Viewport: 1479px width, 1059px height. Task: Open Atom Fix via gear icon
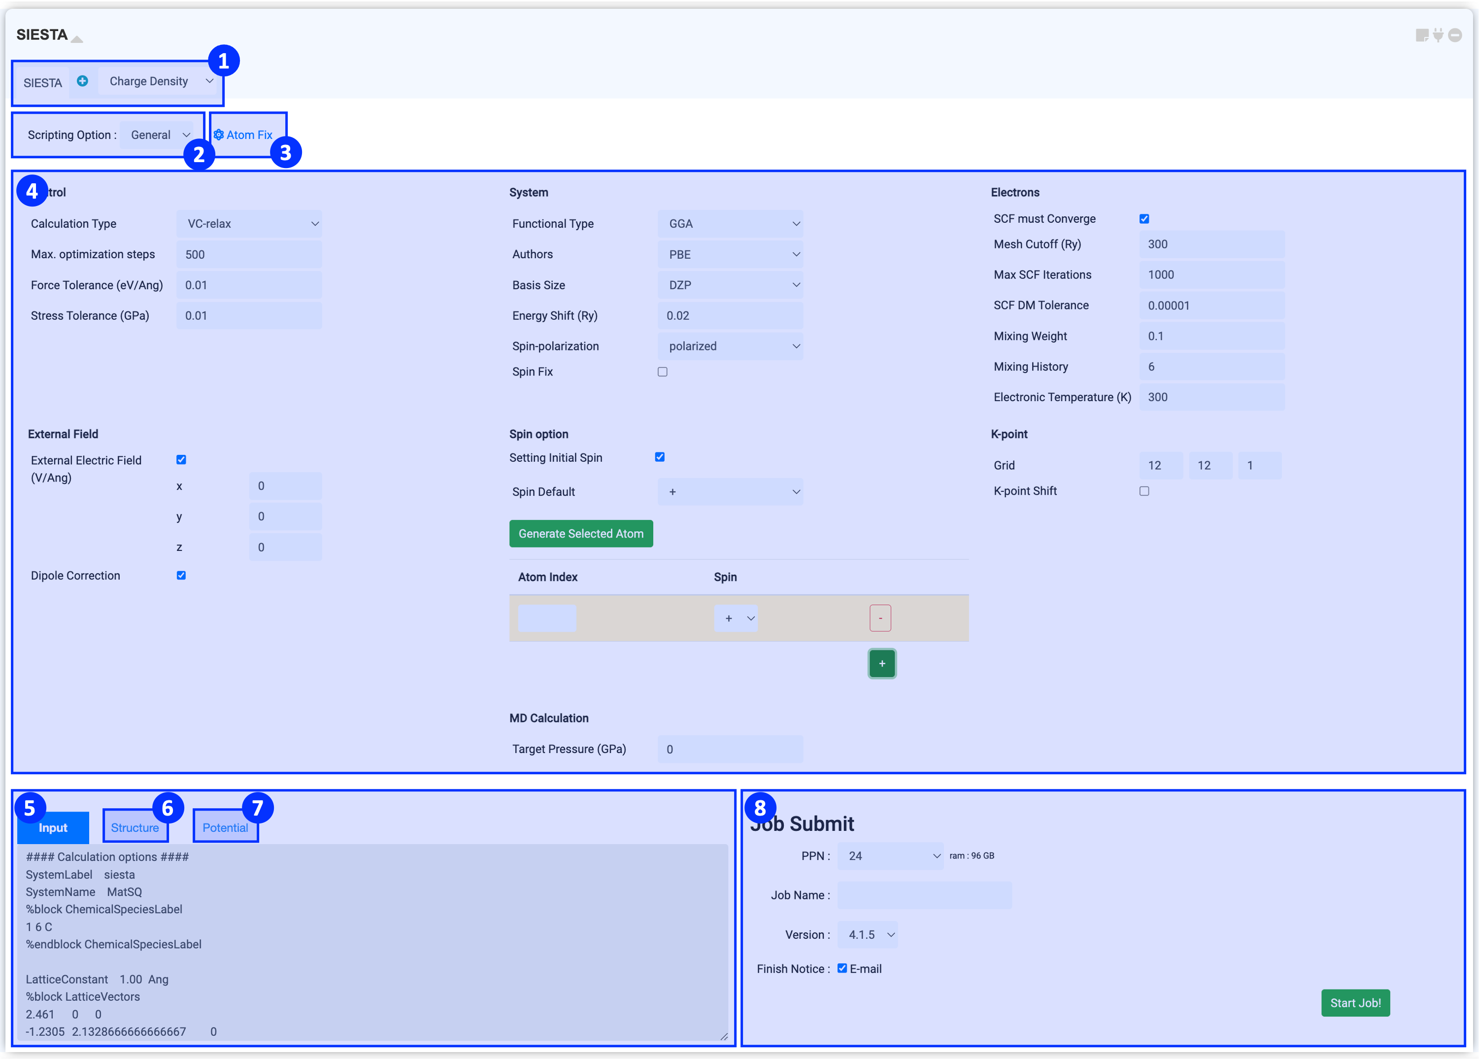[x=219, y=135]
